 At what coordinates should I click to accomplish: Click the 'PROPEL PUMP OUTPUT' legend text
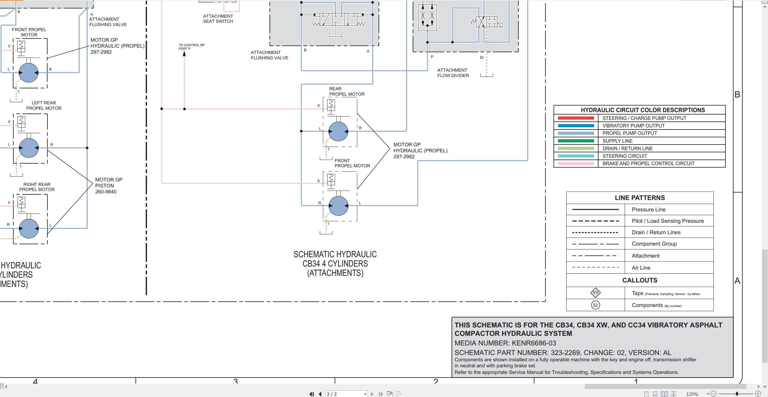[x=630, y=133]
